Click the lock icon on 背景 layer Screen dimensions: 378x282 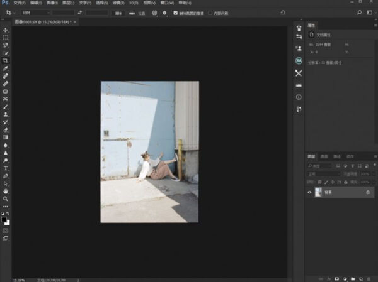368,192
